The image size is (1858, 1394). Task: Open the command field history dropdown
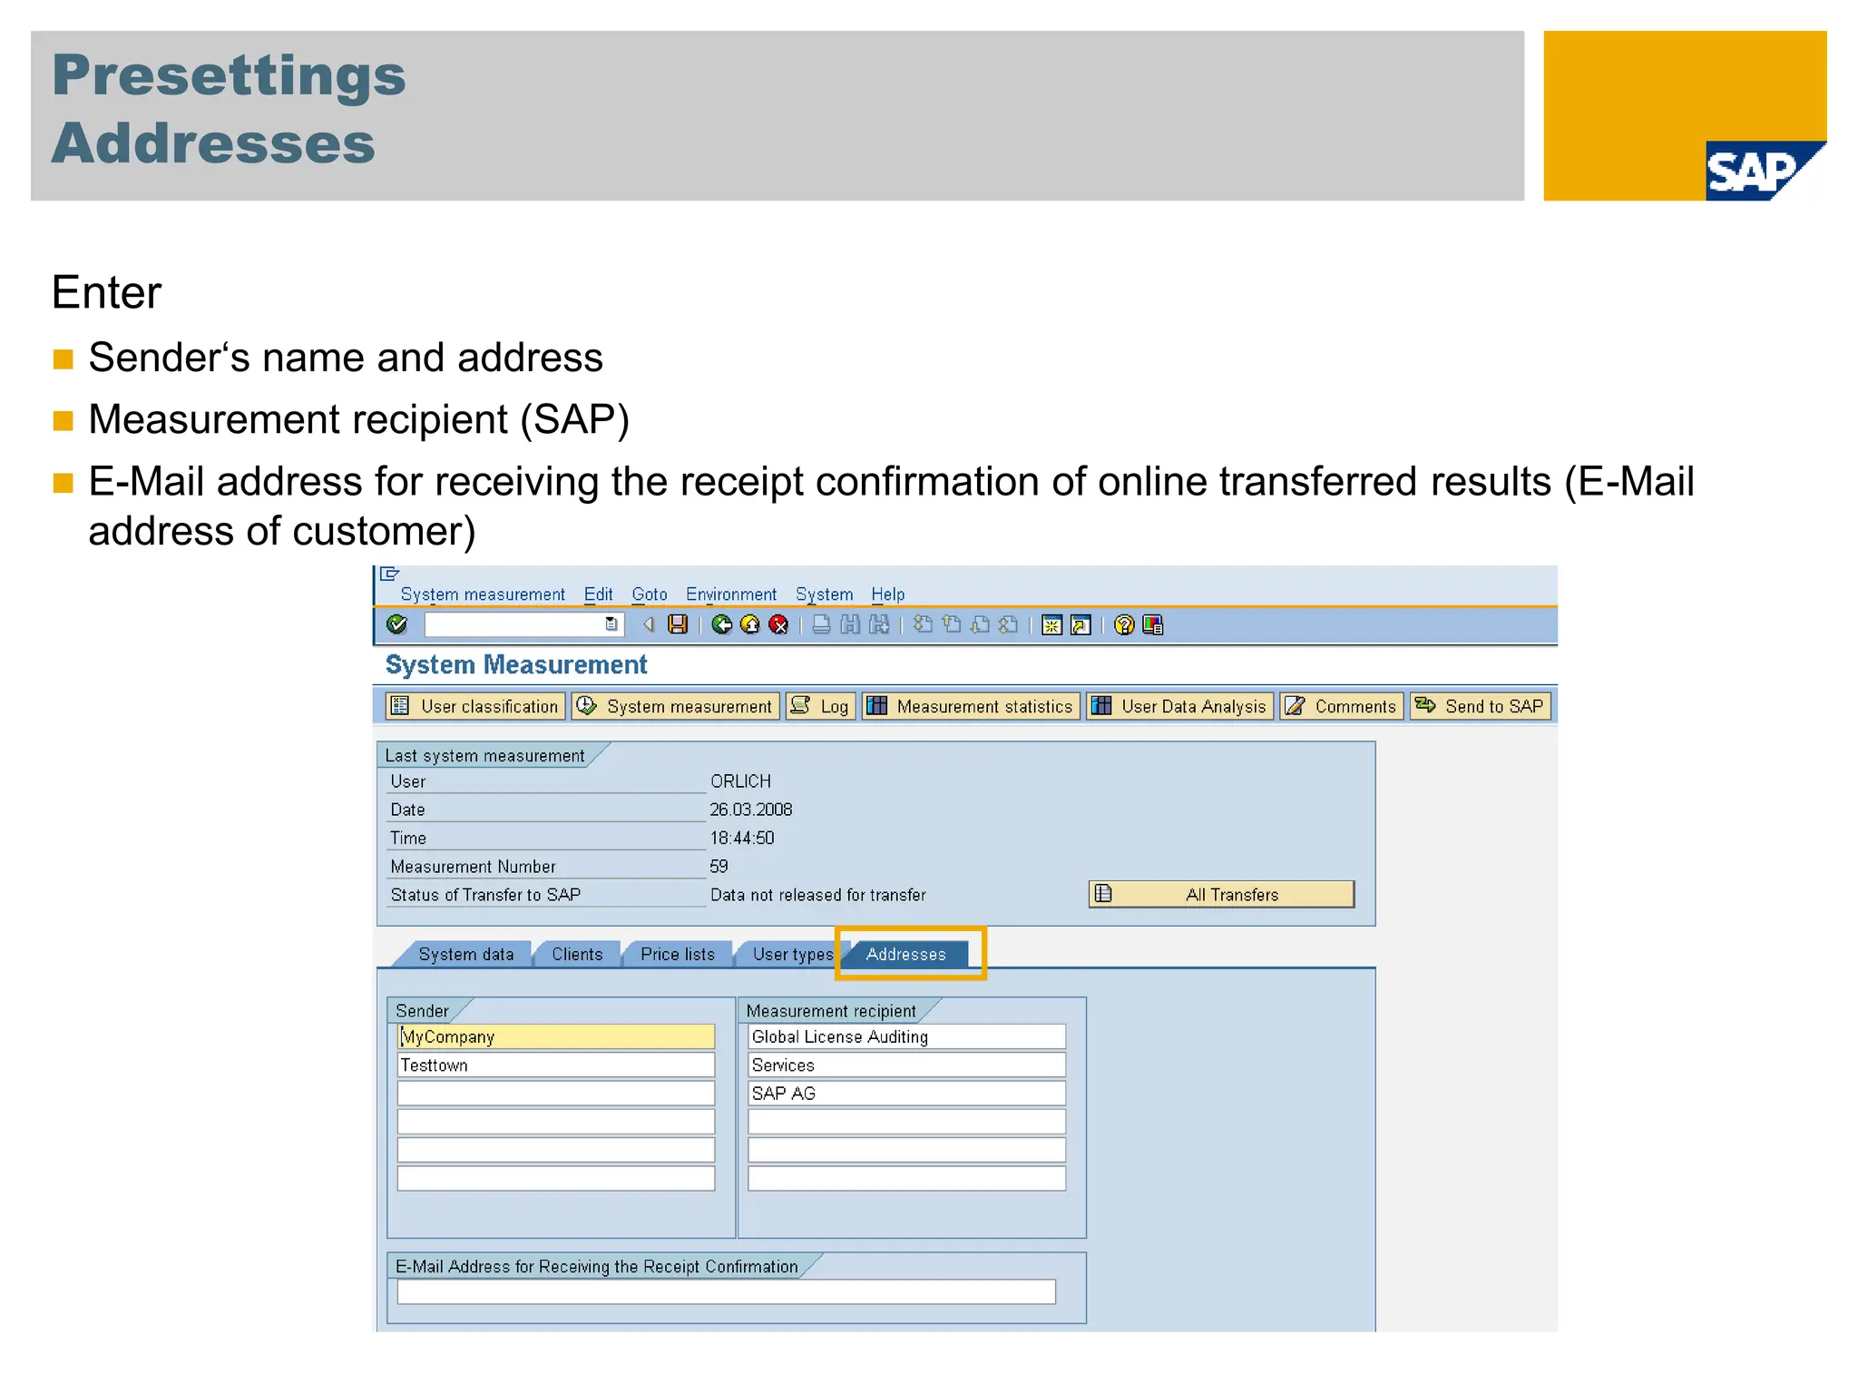coord(611,624)
